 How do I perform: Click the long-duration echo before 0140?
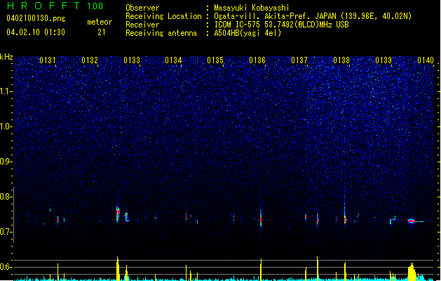415,221
